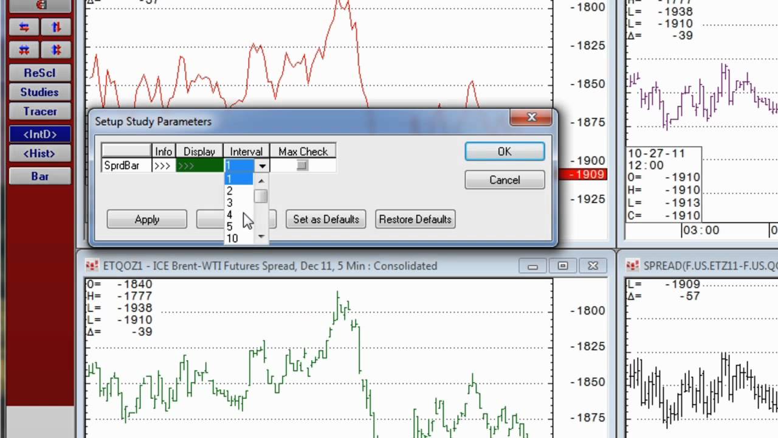The image size is (778, 438).
Task: Click the horizontal compress arrows icon
Action: click(x=24, y=49)
